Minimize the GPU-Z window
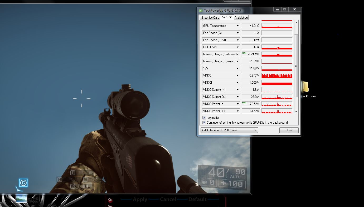The height and width of the screenshot is (207, 364). tap(277, 9)
